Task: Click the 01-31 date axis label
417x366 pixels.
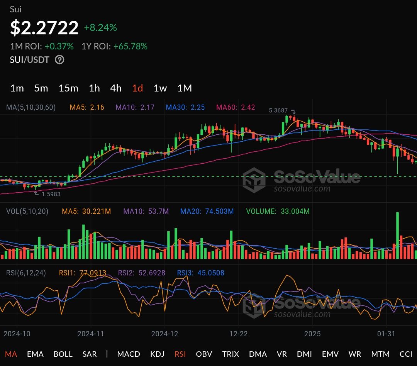Action: 386,334
